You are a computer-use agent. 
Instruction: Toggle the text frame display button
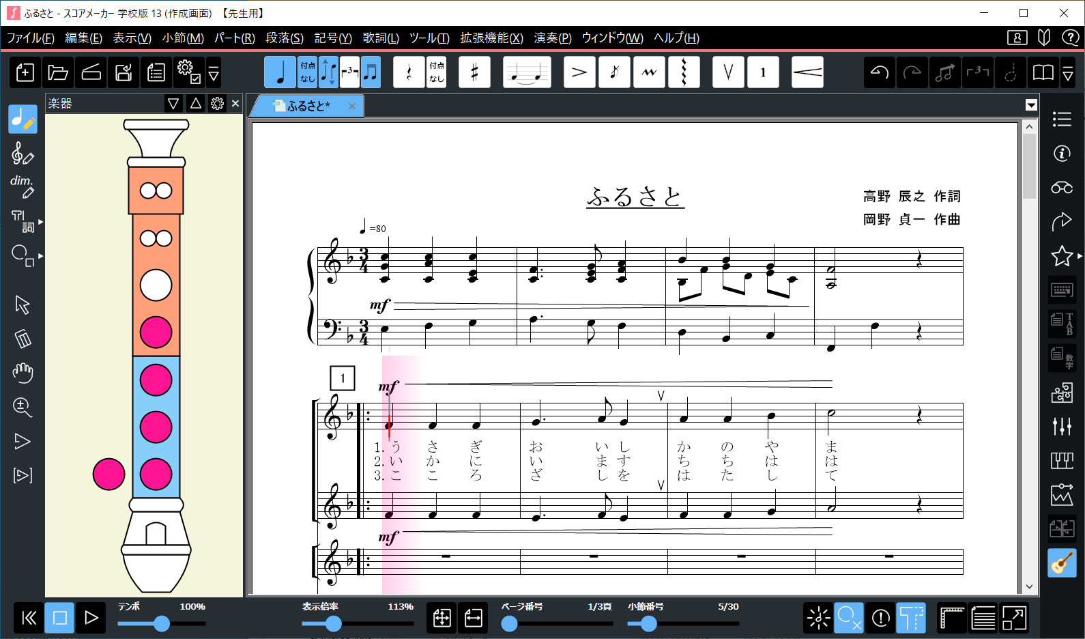coord(911,619)
